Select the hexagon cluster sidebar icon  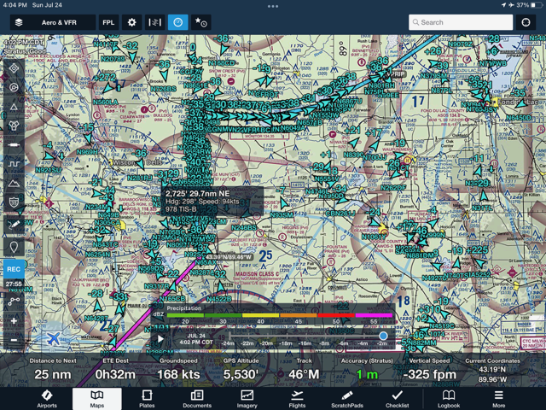point(14,126)
